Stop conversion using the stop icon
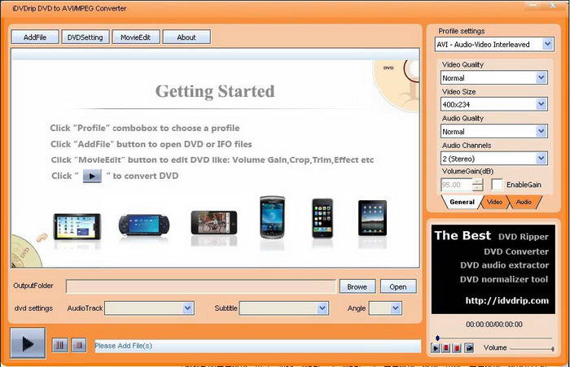The height and width of the screenshot is (367, 570). tap(79, 345)
